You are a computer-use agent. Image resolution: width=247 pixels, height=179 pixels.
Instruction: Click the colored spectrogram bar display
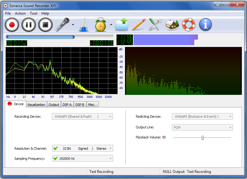click(x=183, y=71)
